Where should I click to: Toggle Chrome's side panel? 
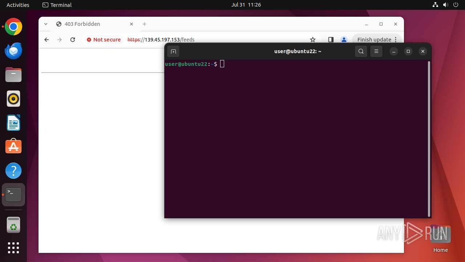click(331, 40)
